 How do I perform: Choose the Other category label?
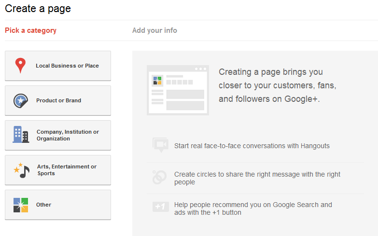coord(43,205)
